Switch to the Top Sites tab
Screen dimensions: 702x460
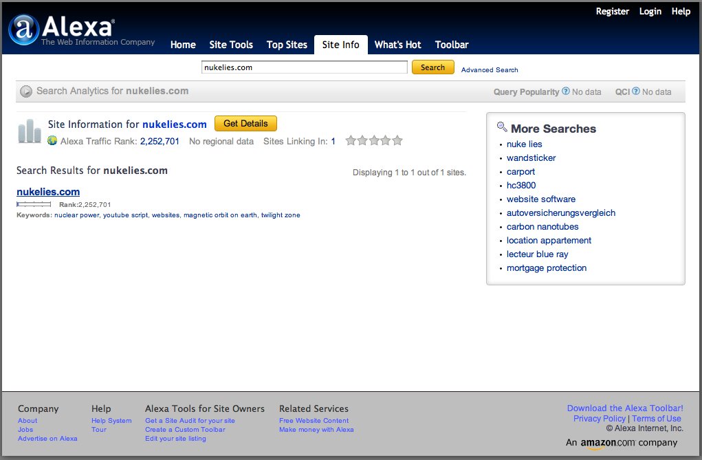(287, 45)
